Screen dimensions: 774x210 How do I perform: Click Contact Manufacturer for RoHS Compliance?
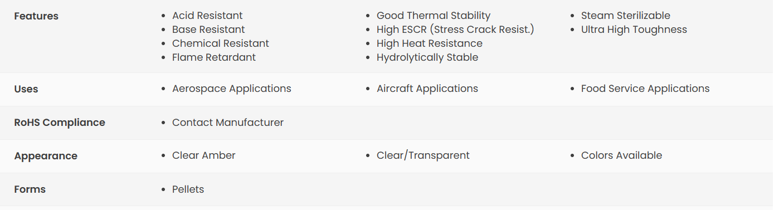[x=228, y=123]
